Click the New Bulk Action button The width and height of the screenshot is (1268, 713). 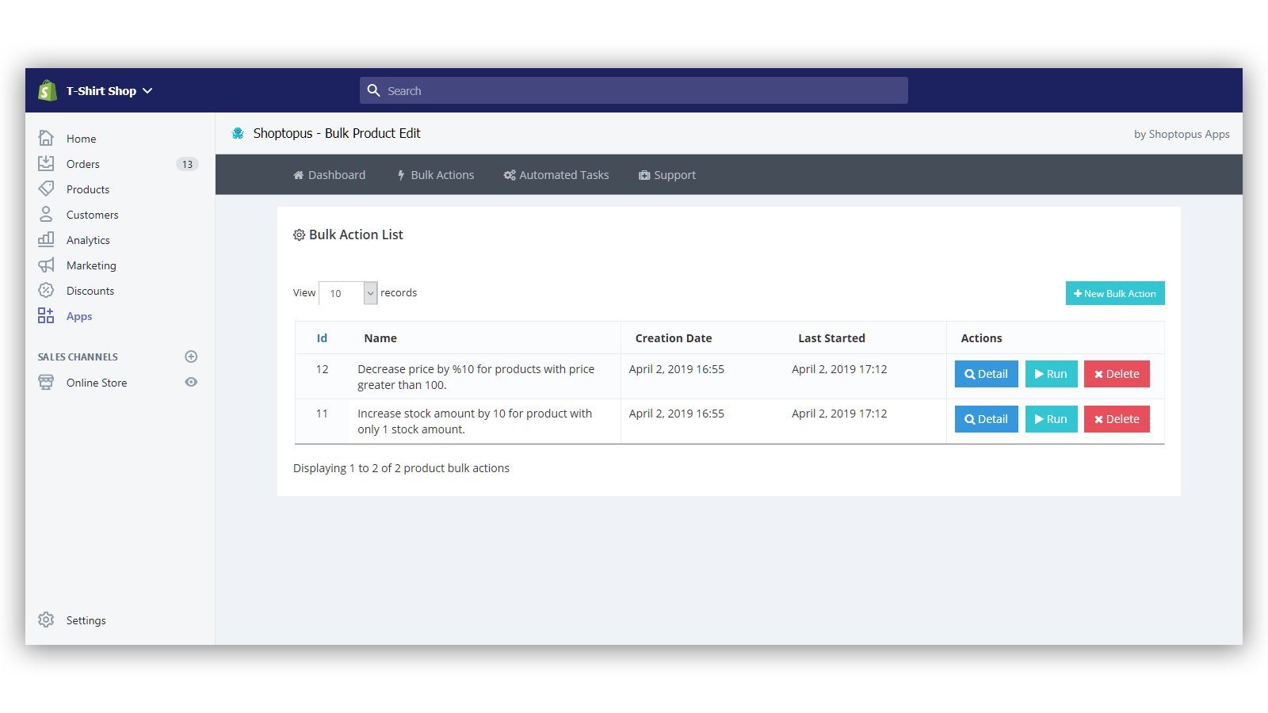click(x=1114, y=293)
